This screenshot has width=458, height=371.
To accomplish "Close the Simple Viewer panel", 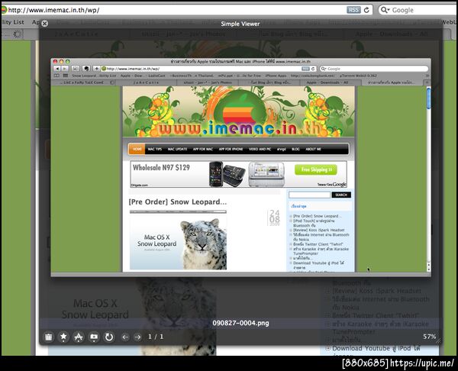I will point(44,24).
